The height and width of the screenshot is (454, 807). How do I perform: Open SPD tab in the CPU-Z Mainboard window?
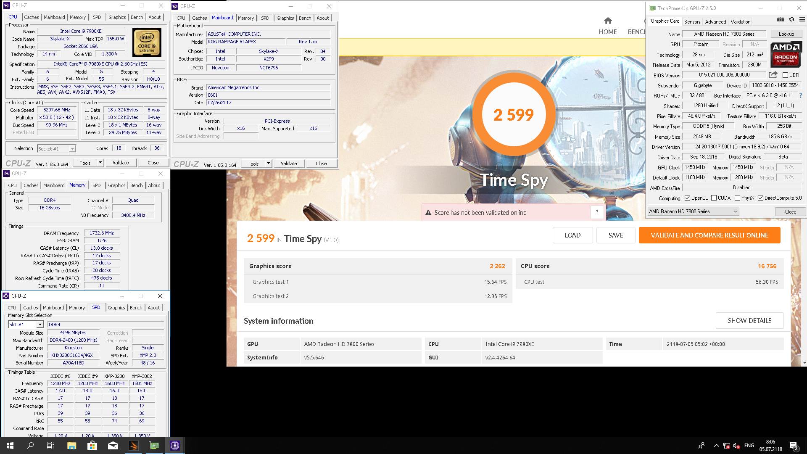(x=265, y=18)
